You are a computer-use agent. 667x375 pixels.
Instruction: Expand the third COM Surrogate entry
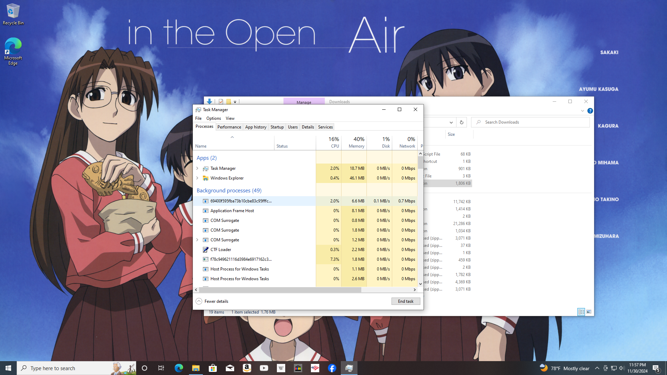pyautogui.click(x=197, y=240)
